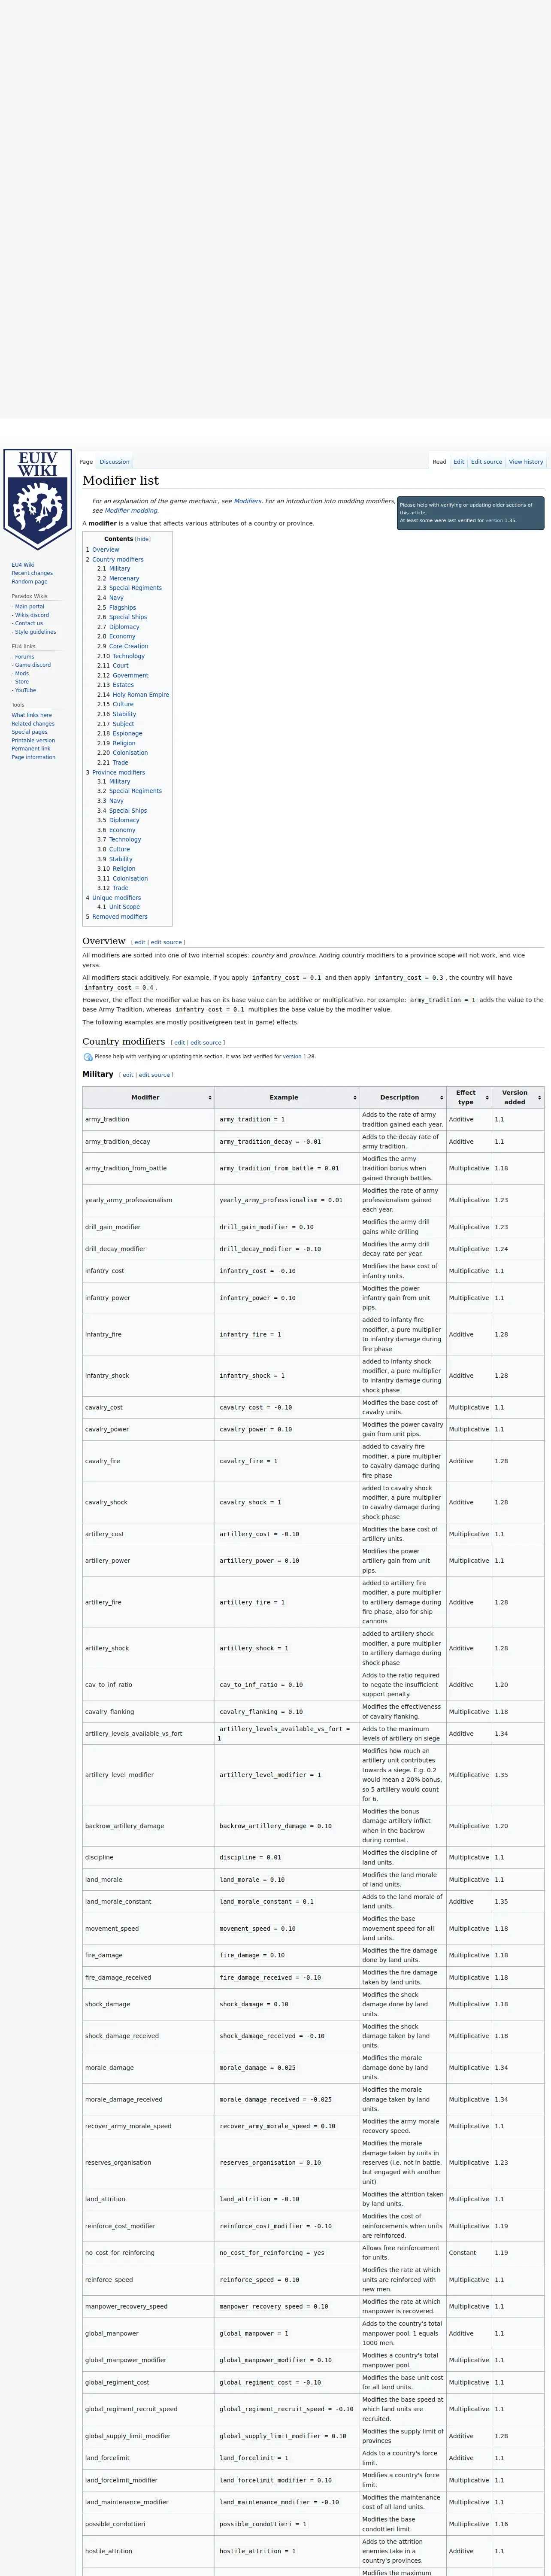This screenshot has height=2576, width=551.
Task: Open the View history tab
Action: click(526, 462)
